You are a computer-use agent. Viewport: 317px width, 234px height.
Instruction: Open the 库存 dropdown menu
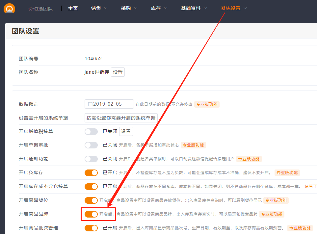point(159,8)
